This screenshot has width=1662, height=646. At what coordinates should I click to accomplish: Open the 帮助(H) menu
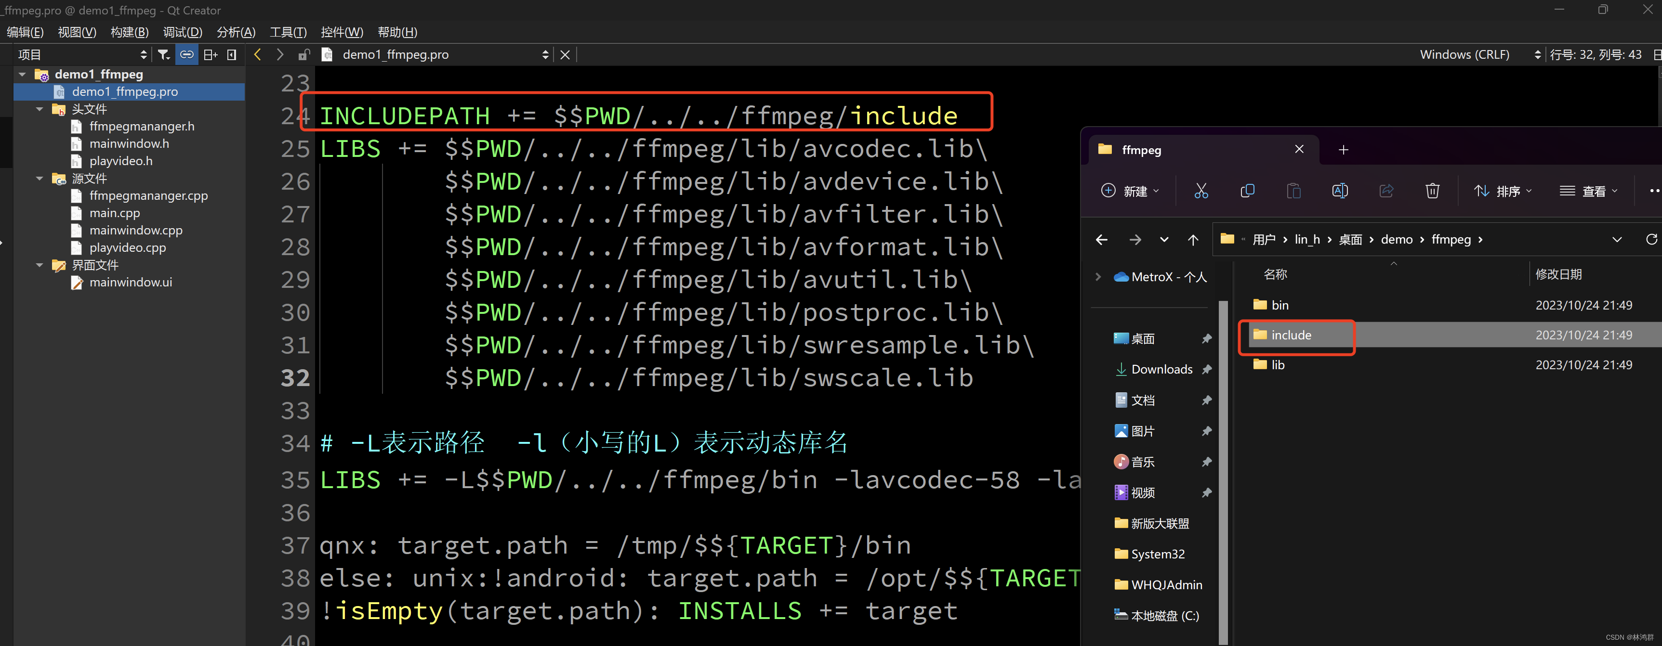pos(397,32)
